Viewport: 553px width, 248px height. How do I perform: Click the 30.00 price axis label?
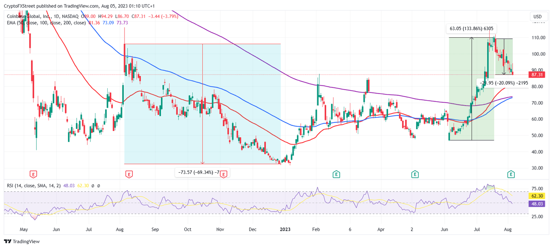(x=538, y=168)
